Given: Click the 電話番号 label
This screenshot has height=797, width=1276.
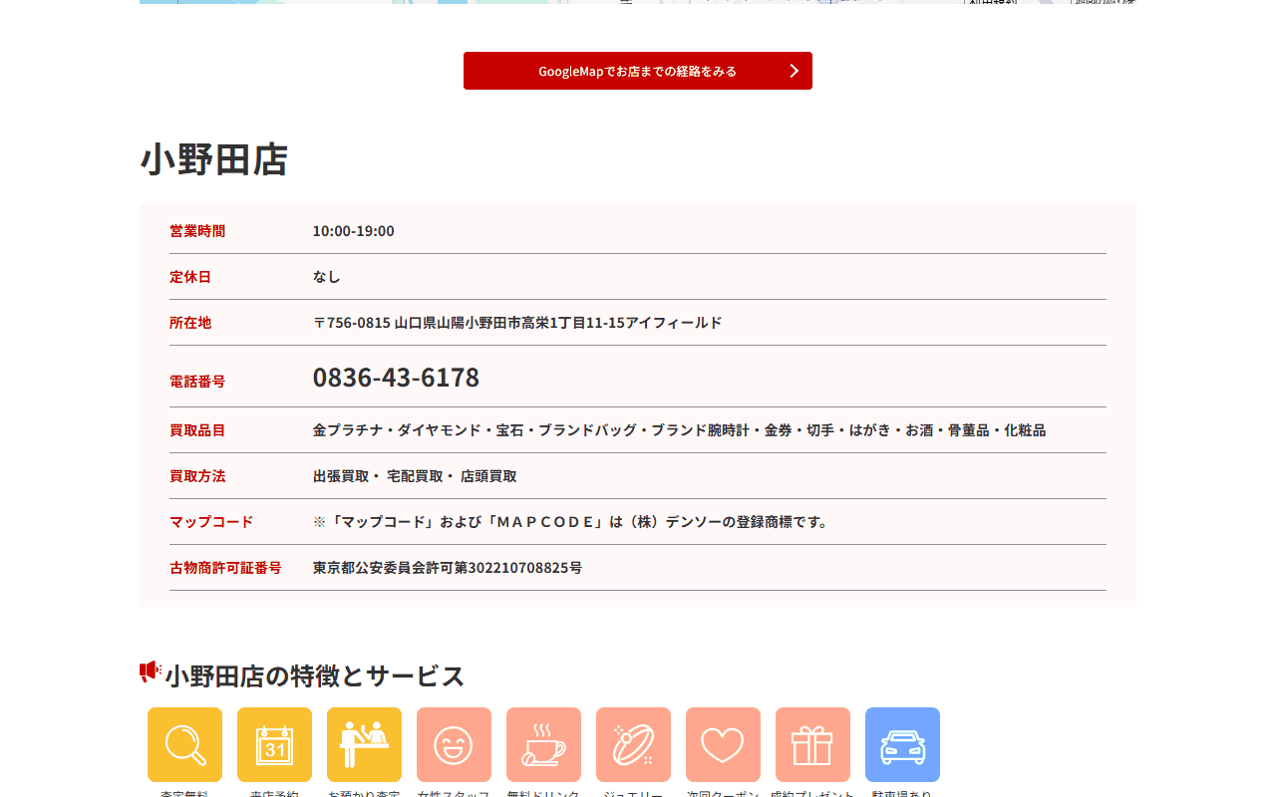Looking at the screenshot, I should point(197,382).
